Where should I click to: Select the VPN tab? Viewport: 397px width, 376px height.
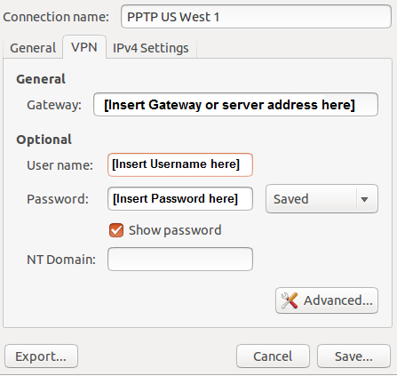(x=84, y=47)
